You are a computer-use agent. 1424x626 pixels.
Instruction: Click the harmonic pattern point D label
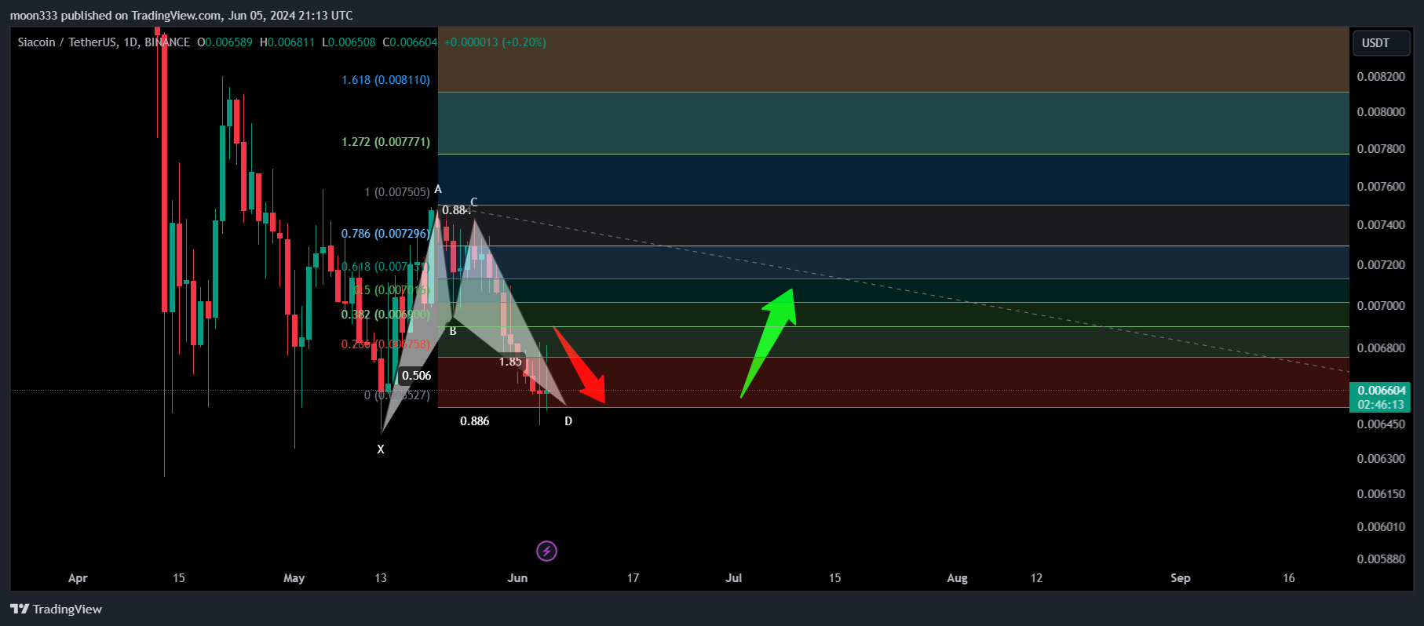coord(568,421)
